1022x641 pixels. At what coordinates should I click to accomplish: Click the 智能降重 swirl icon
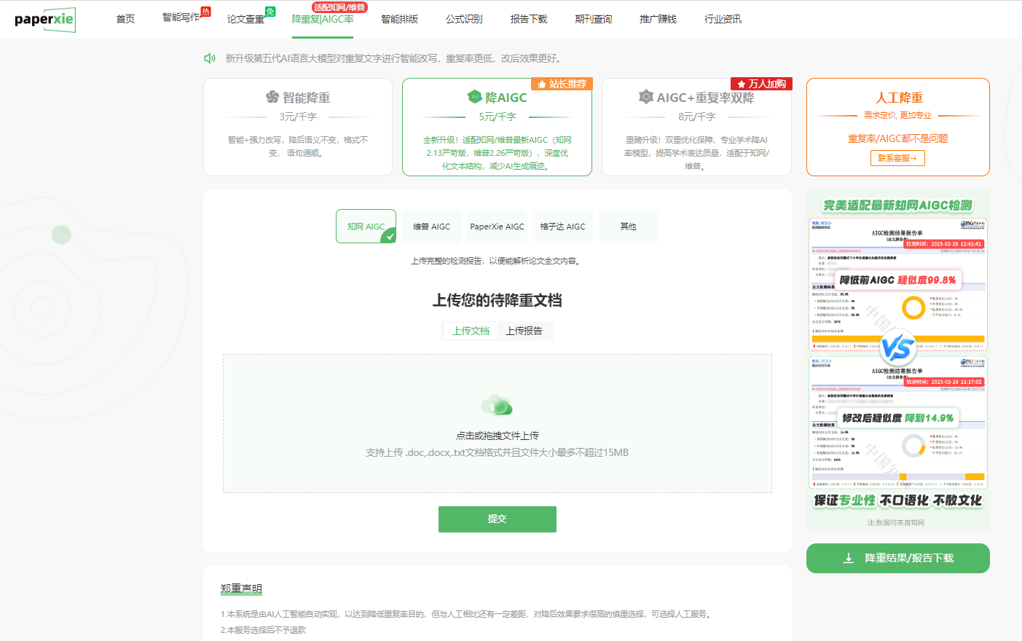(x=272, y=98)
